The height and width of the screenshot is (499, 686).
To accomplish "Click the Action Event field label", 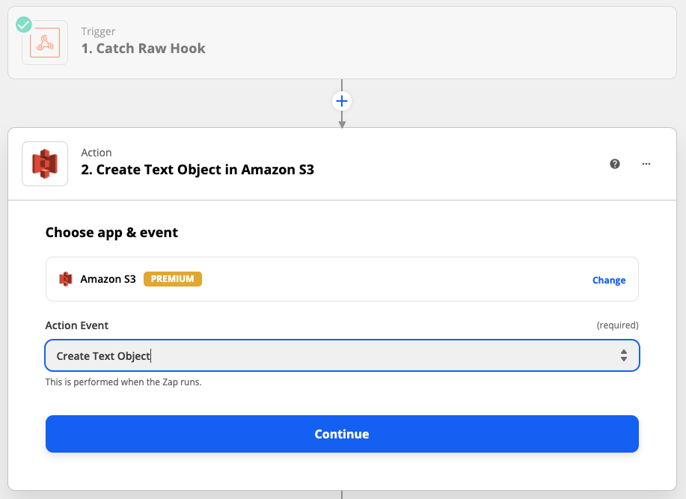I will [x=77, y=325].
